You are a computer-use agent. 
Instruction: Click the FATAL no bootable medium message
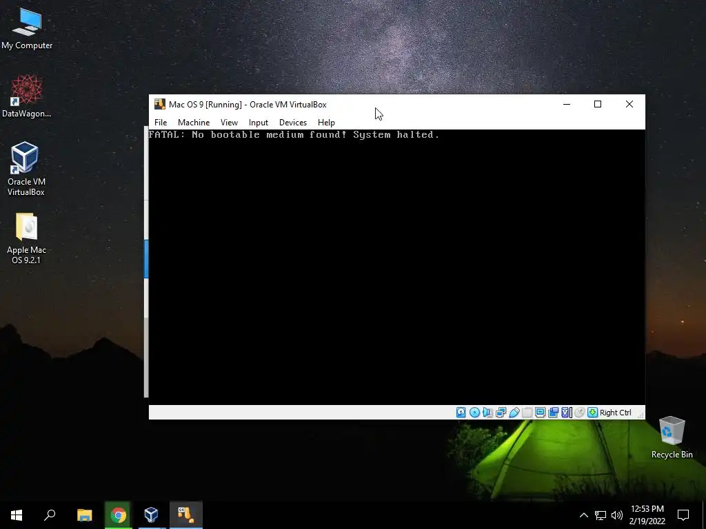294,134
